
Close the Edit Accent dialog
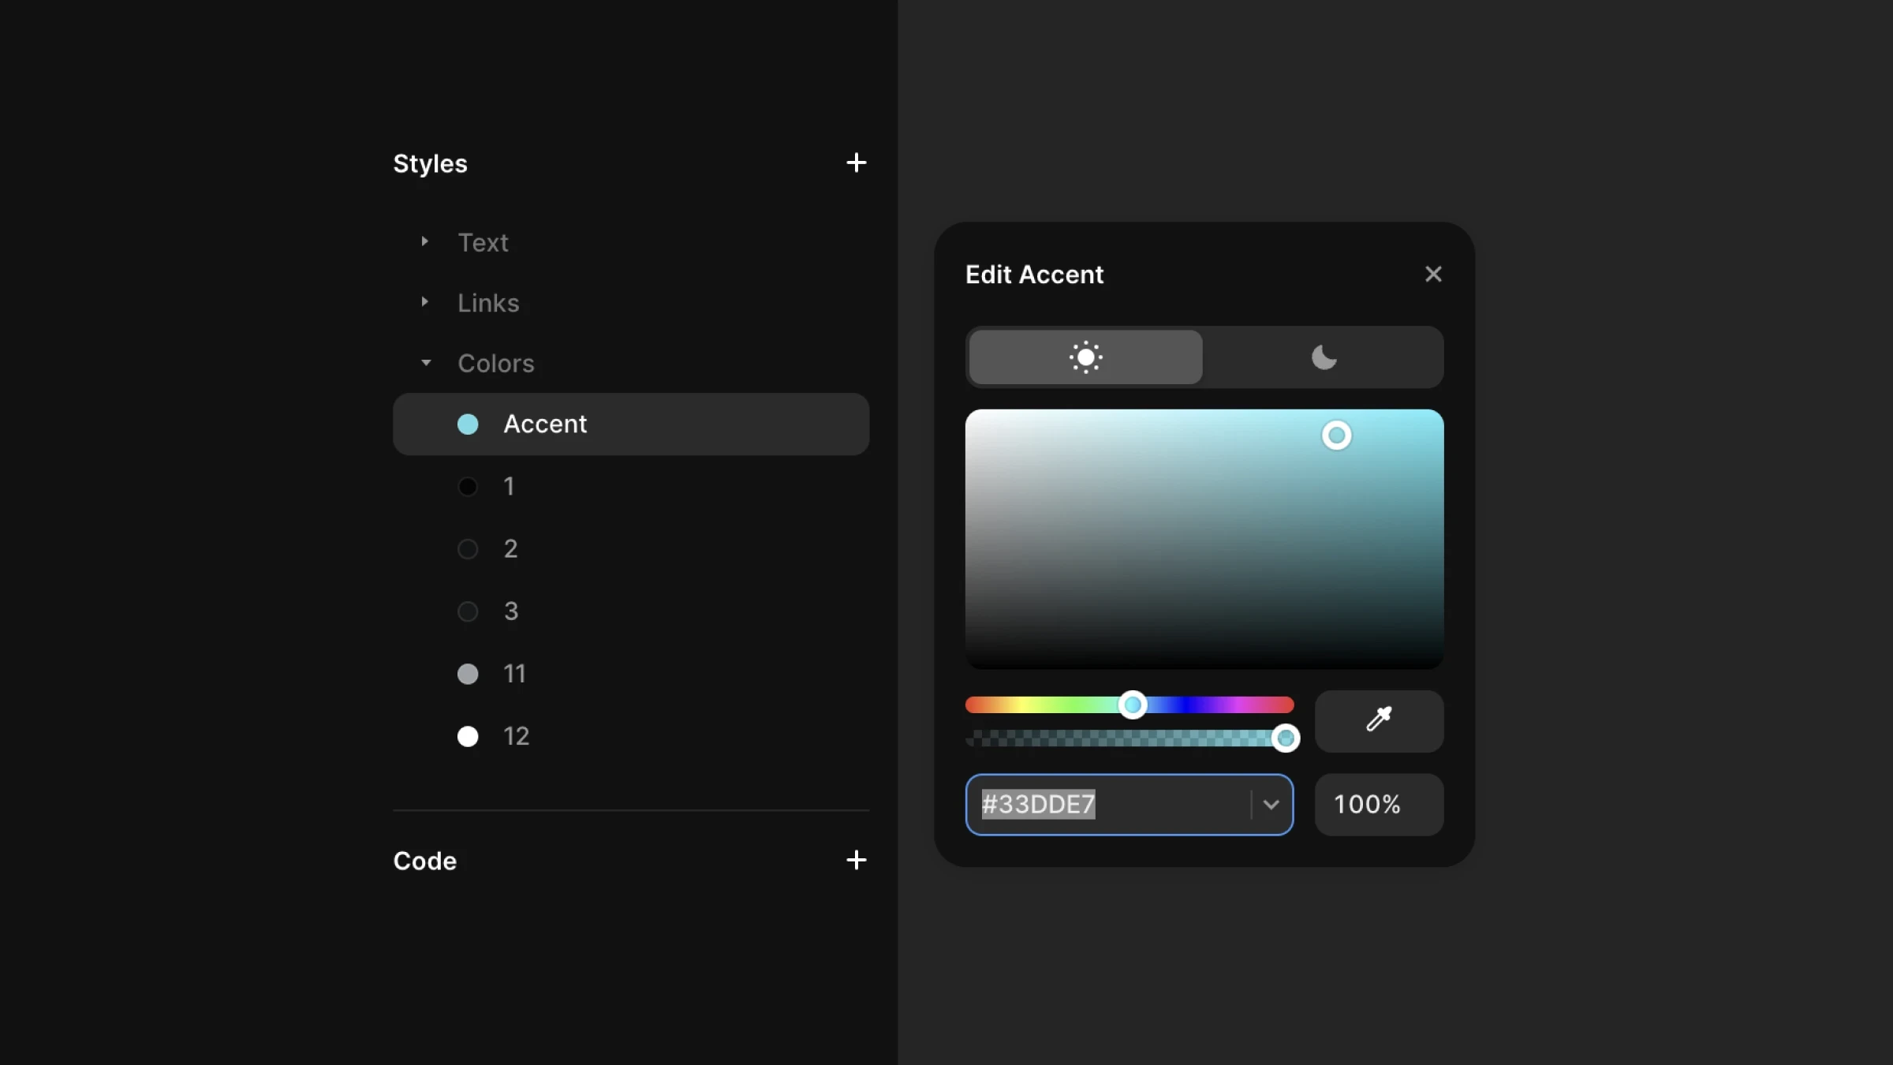coord(1433,274)
